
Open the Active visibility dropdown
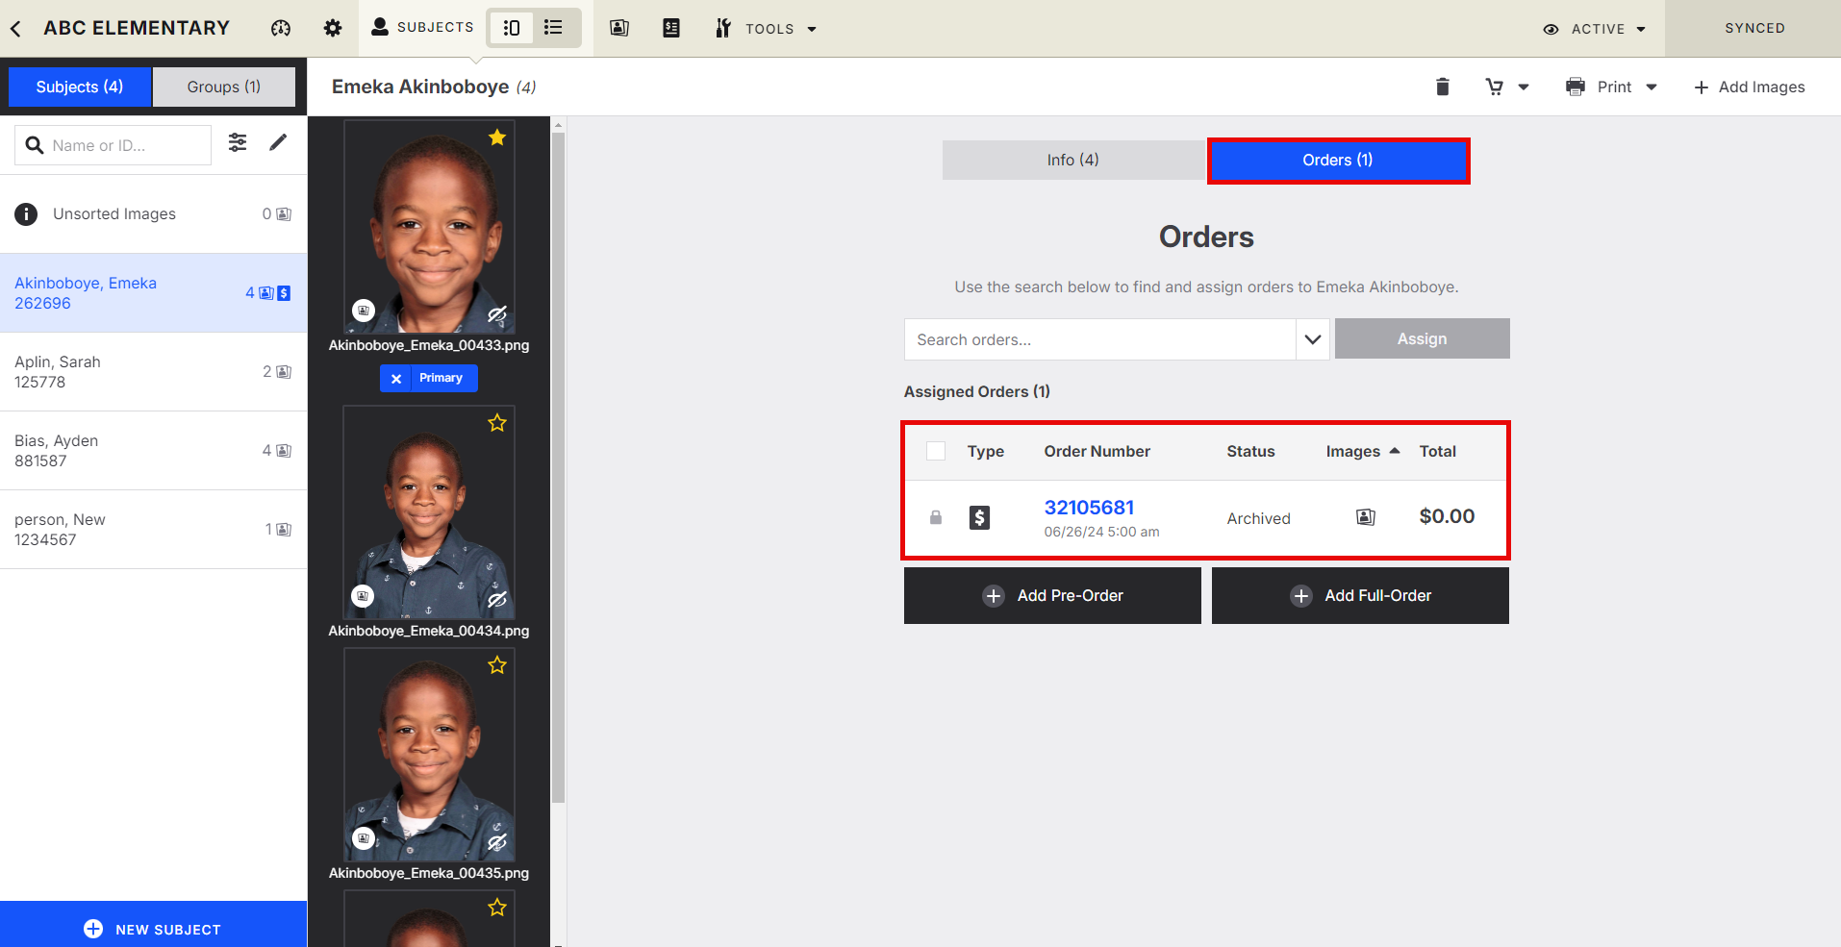click(1595, 29)
